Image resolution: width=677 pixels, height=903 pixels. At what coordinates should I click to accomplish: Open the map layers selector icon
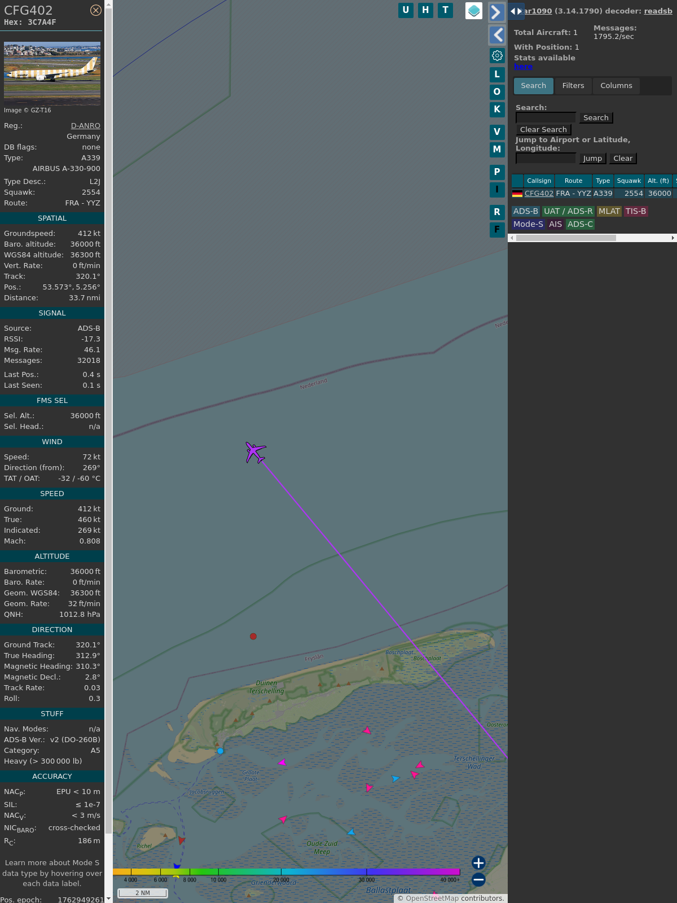(474, 11)
